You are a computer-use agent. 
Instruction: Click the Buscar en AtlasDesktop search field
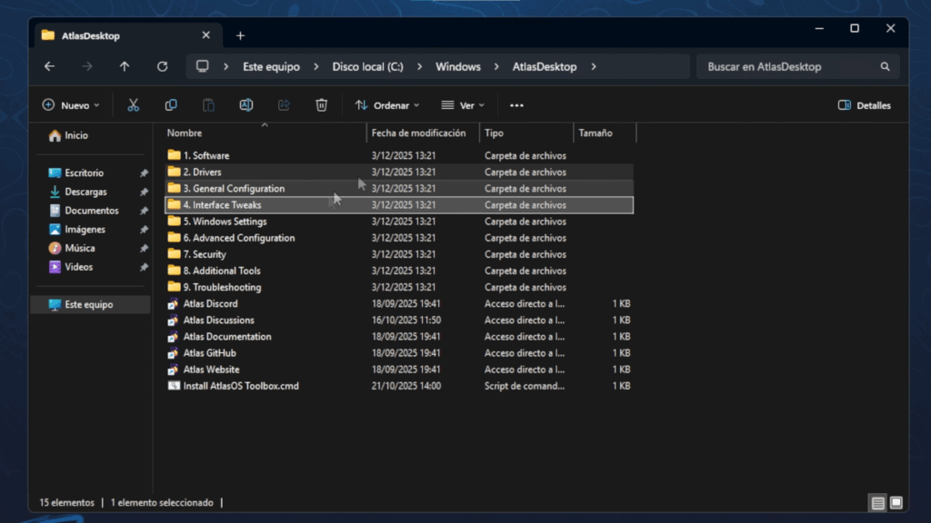(x=789, y=66)
